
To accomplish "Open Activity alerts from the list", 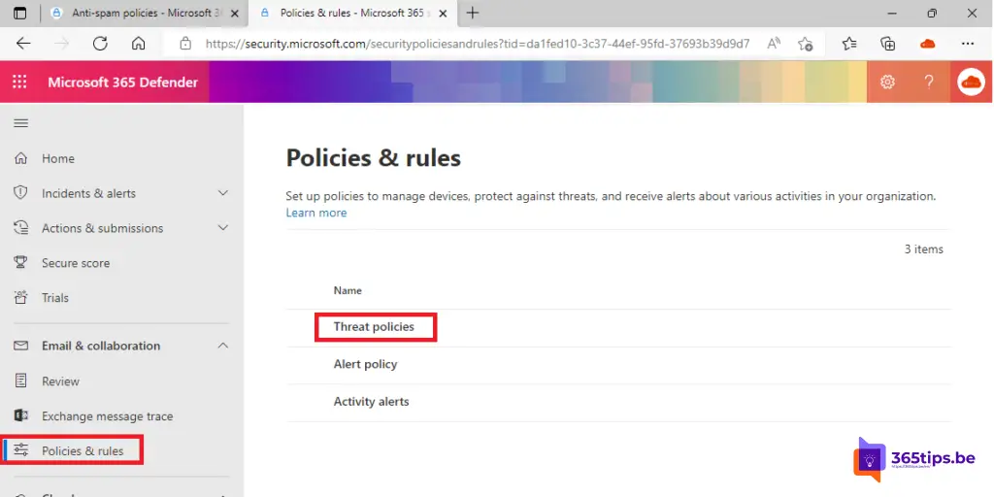I will tap(372, 402).
